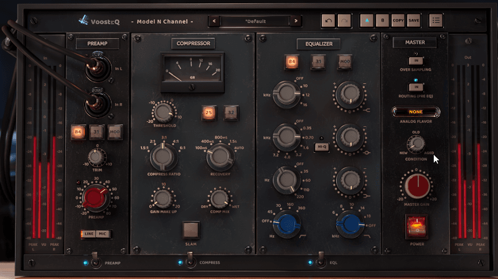The width and height of the screenshot is (498, 279).
Task: Open the Default preset name display
Action: 255,21
